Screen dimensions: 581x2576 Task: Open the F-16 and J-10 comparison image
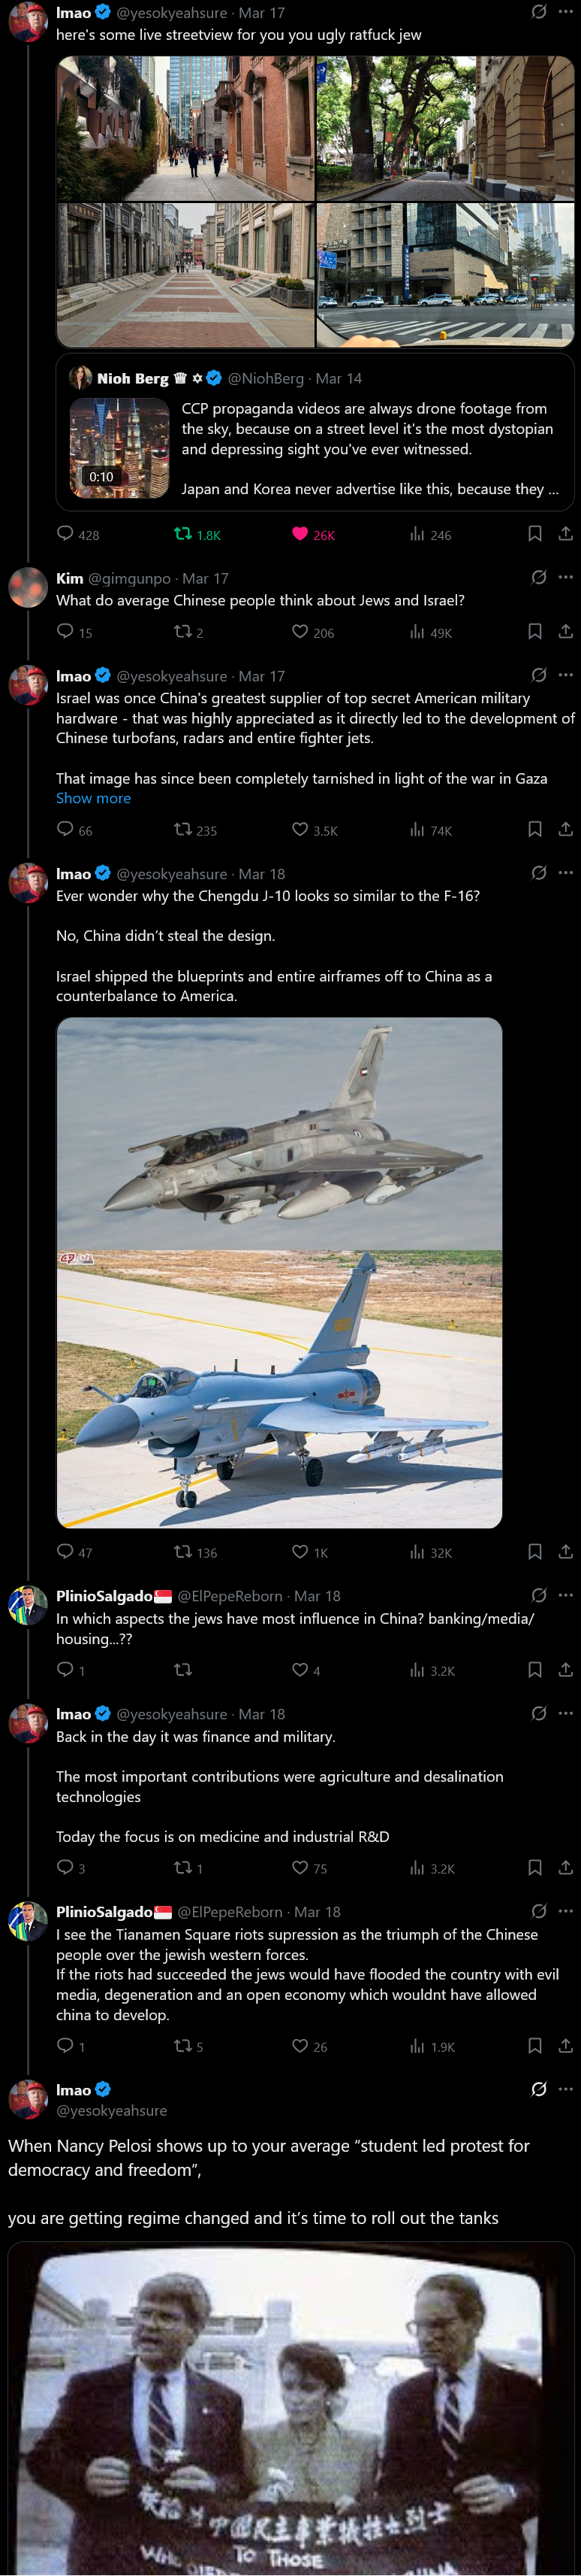pos(278,1272)
